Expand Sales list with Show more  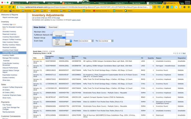[x=7, y=98]
